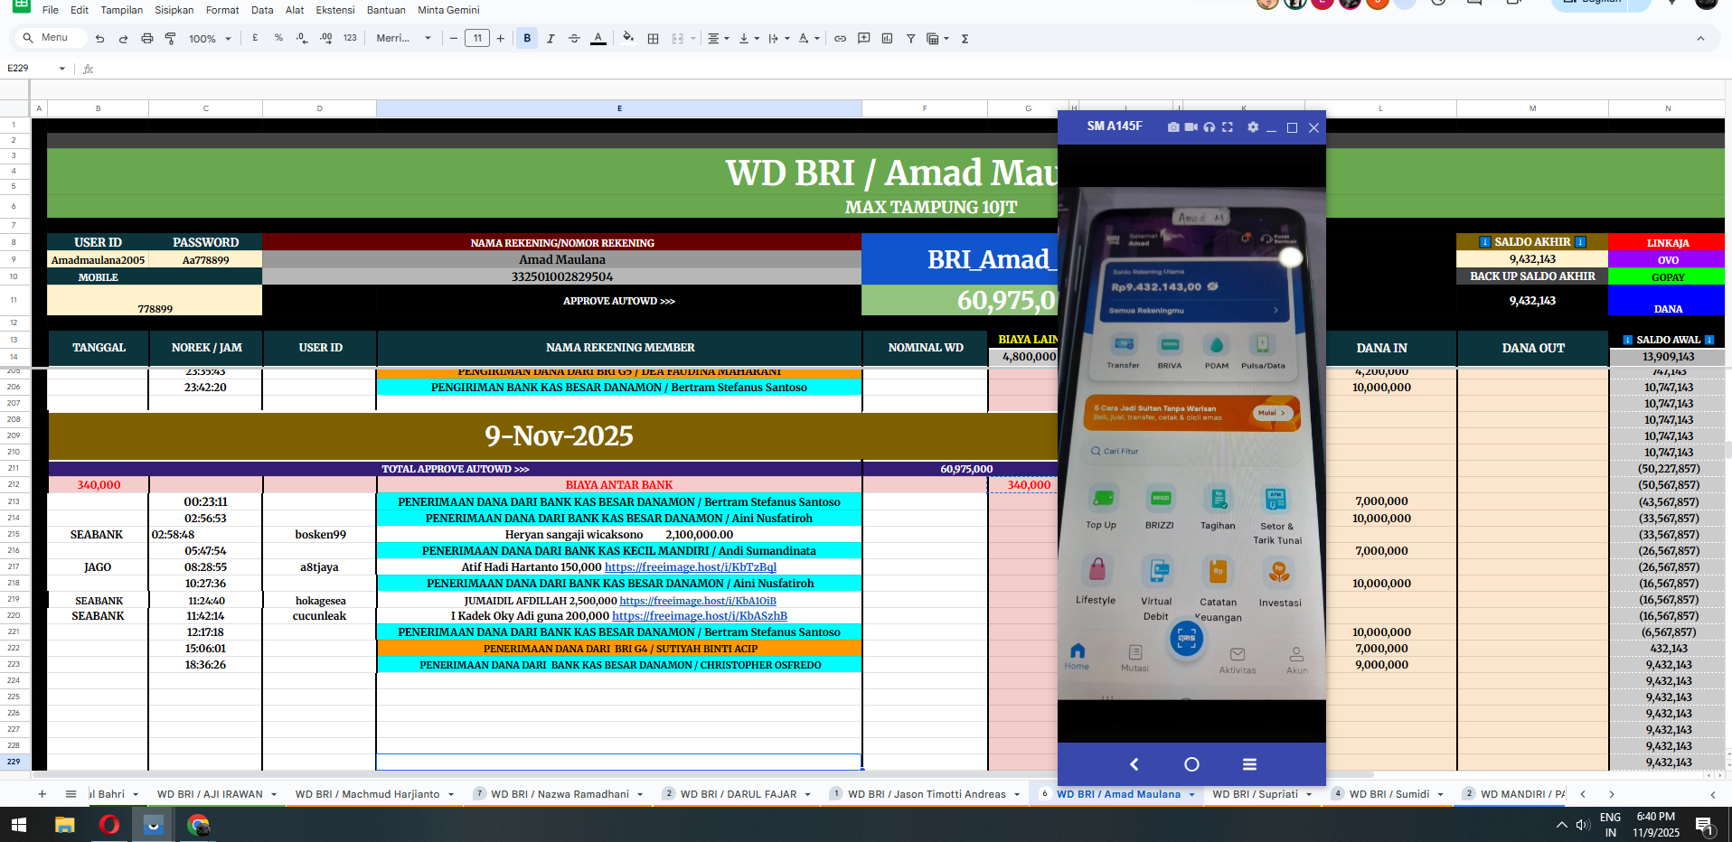Viewport: 1732px width, 842px height.
Task: Toggle bold formatting
Action: (527, 38)
